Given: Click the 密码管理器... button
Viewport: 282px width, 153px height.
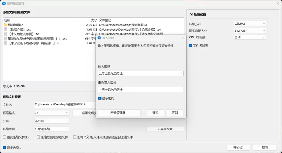Looking at the screenshot, I should 119,113.
